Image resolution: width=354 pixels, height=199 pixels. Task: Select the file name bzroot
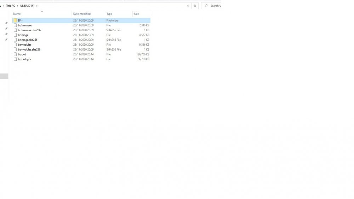click(22, 54)
